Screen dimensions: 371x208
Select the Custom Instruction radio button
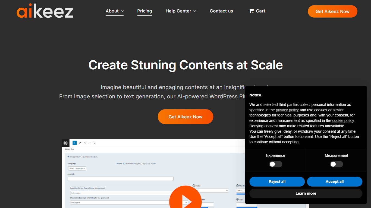[81, 157]
